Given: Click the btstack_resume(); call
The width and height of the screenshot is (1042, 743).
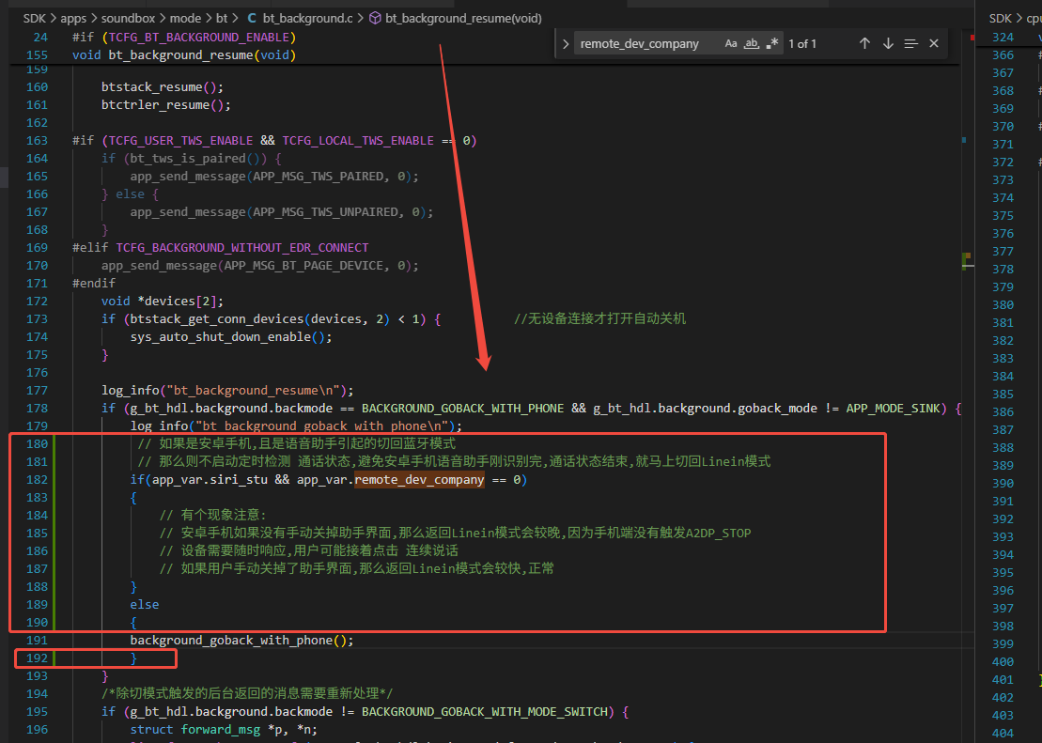Looking at the screenshot, I should point(163,87).
